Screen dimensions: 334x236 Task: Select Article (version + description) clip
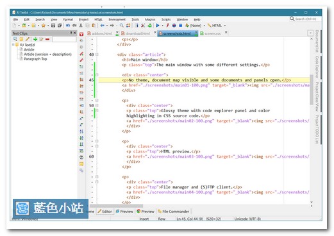tap(47, 55)
